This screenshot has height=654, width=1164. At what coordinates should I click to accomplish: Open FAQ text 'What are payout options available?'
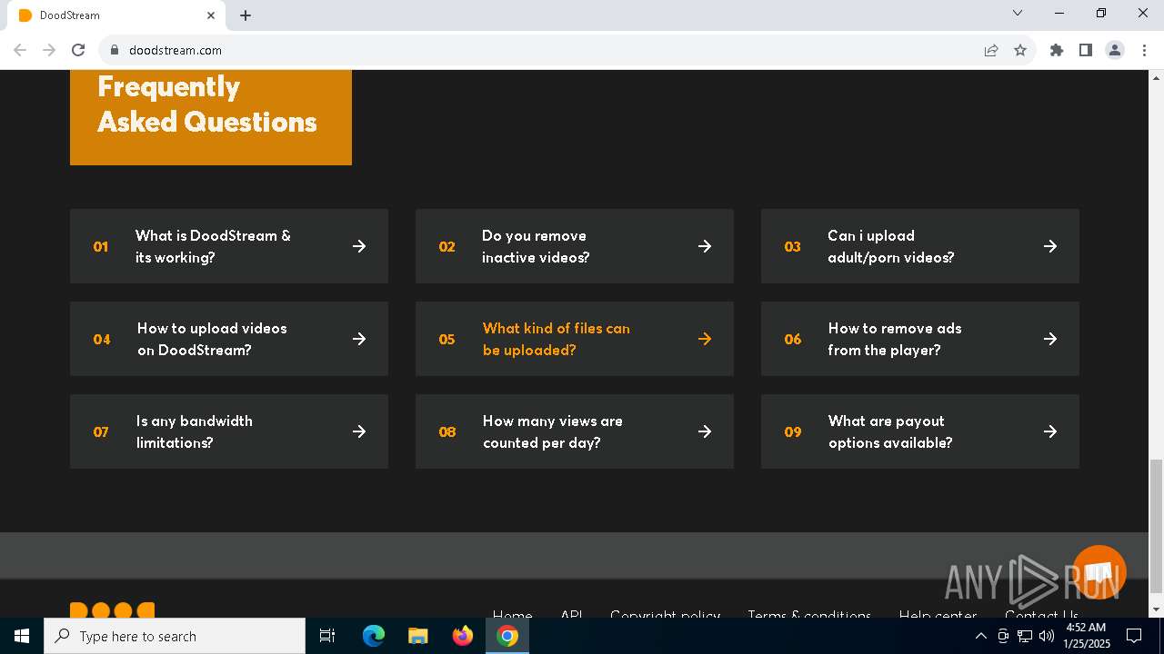coord(890,431)
